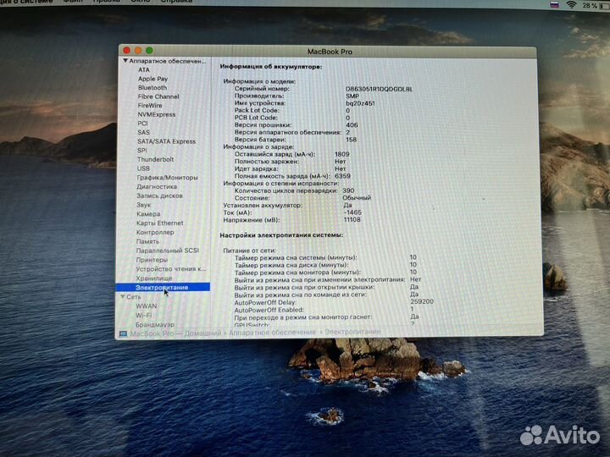Screen dimensions: 610x457
Task: Click the manufacturer value SMP
Action: tap(352, 96)
